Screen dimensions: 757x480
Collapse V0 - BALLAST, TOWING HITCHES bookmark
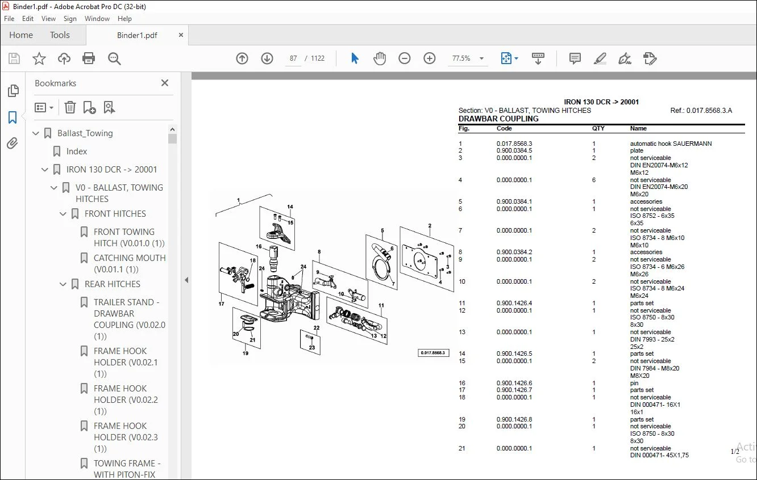(x=55, y=188)
